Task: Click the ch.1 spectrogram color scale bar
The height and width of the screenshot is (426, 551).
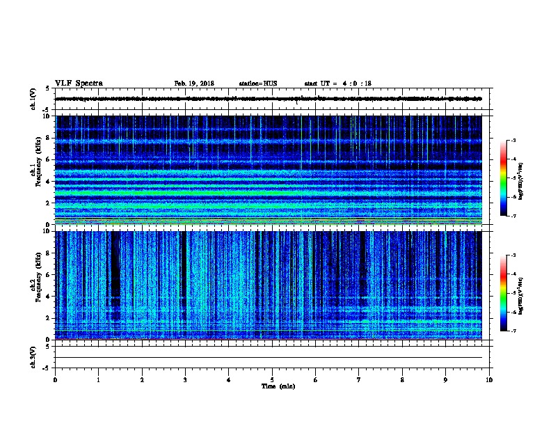Action: [504, 178]
